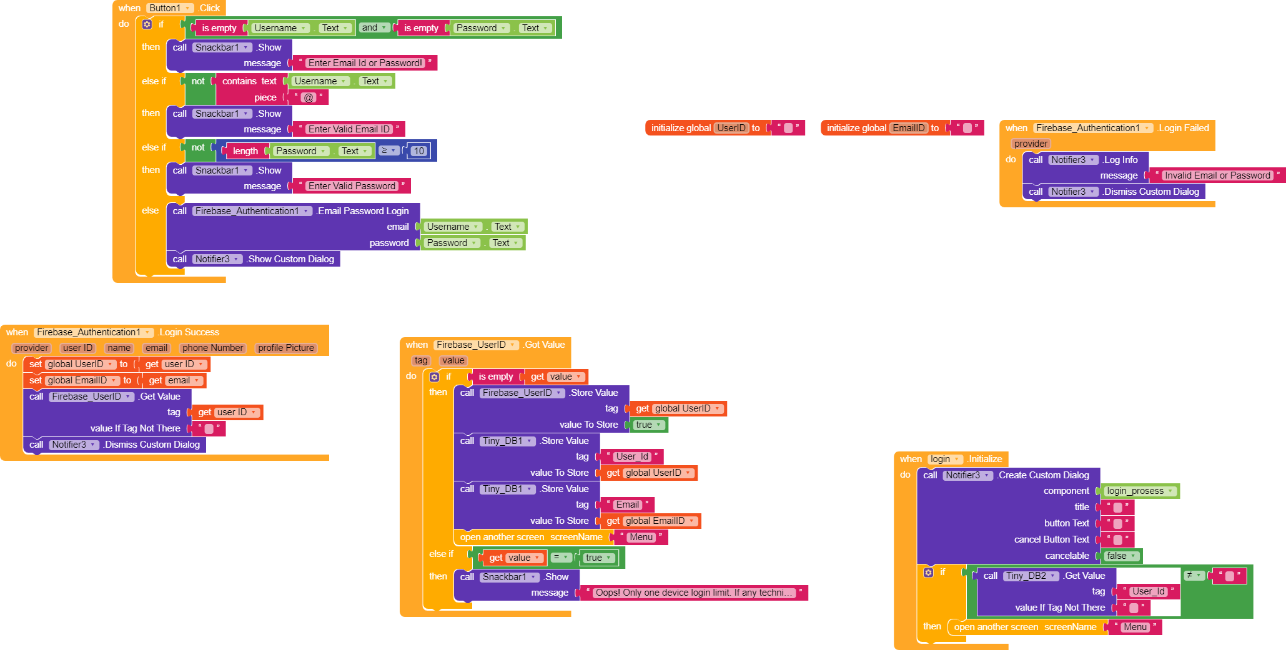Screen dimensions: 1286x650
Task: Rename global variable UserID in initialize block
Action: pyautogui.click(x=731, y=128)
